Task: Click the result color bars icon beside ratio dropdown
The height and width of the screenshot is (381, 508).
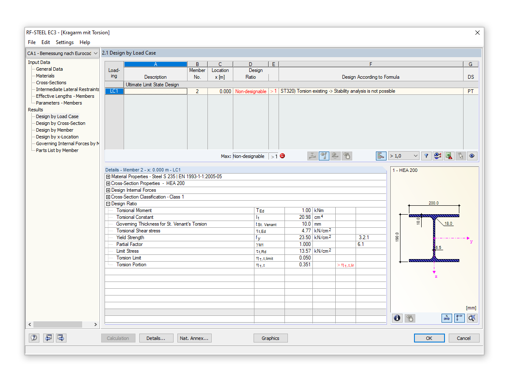Action: tap(381, 156)
